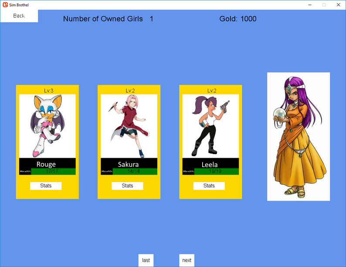Click Rouge's green health bar
The width and height of the screenshot is (346, 267).
(x=54, y=171)
